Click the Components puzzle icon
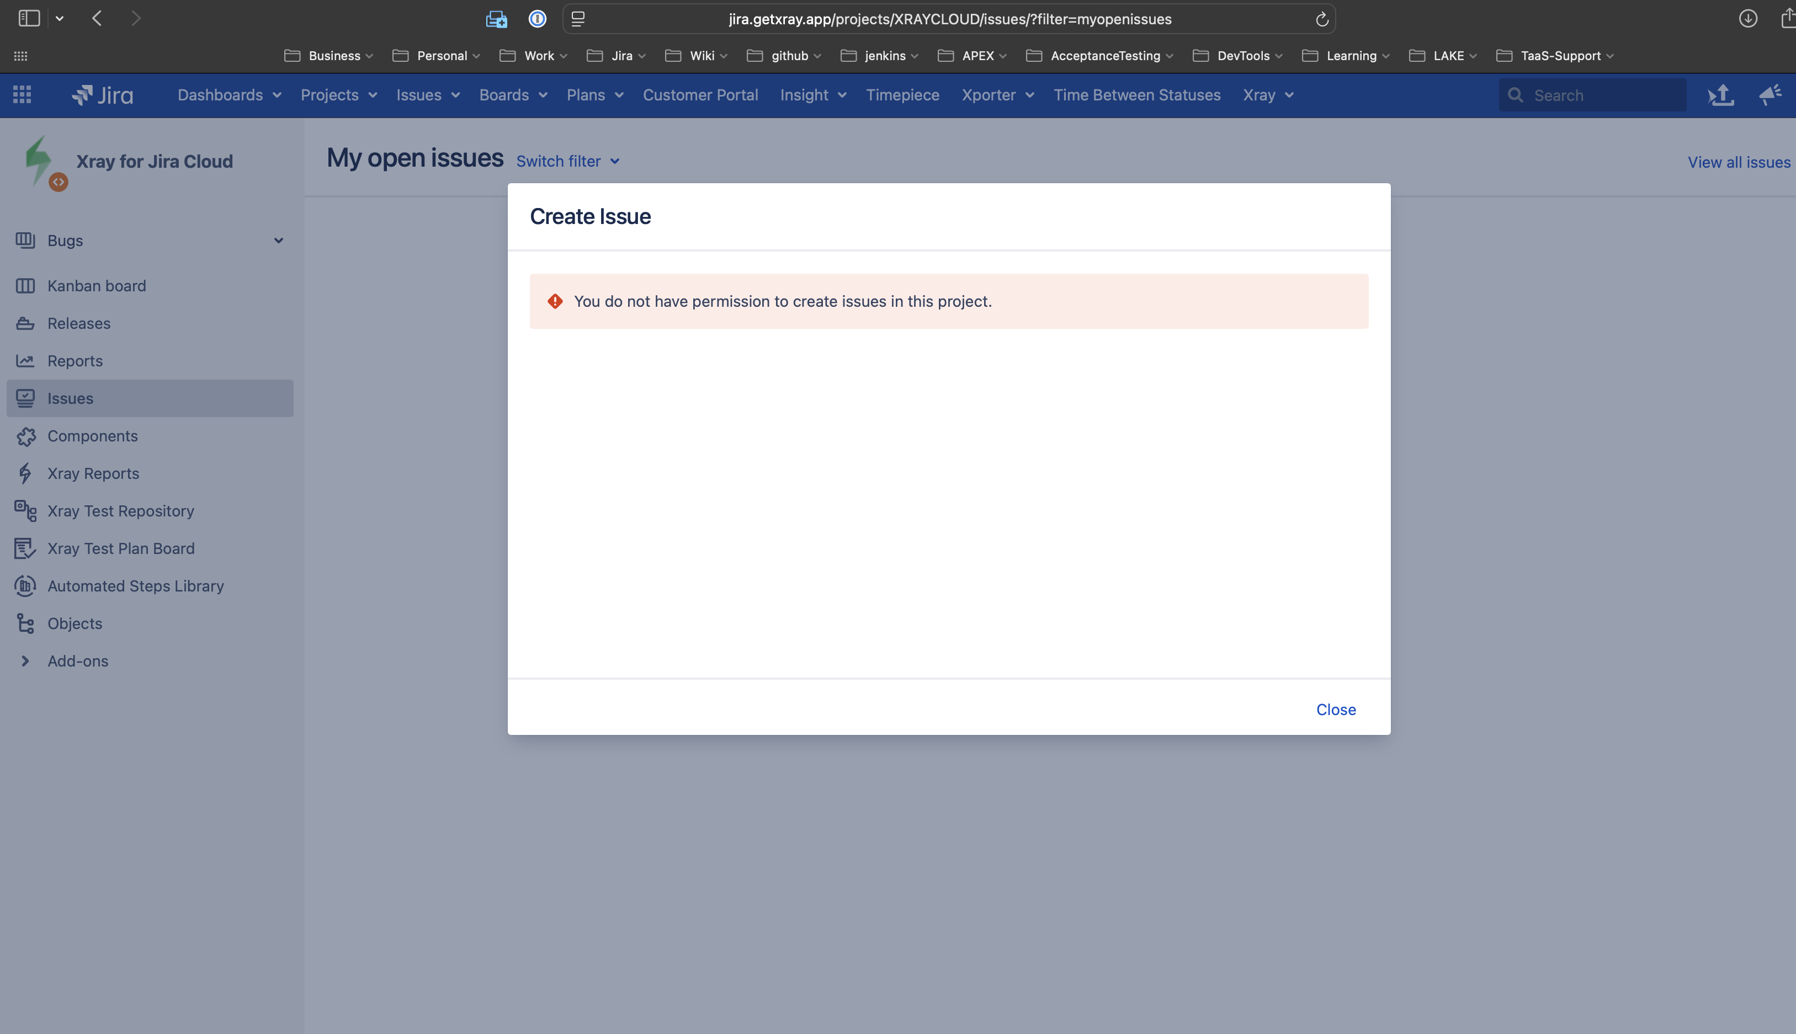 [25, 436]
